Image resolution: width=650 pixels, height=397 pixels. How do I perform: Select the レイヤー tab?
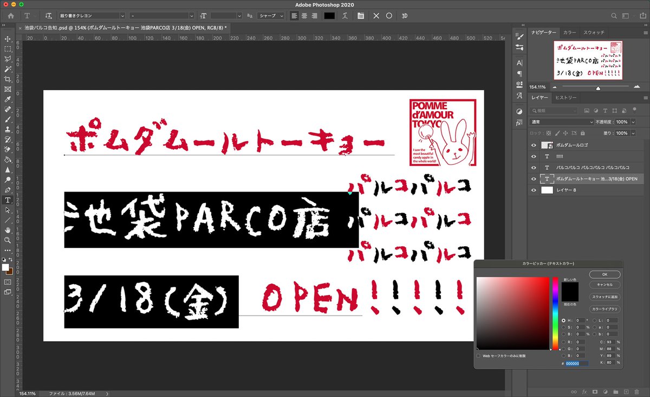pyautogui.click(x=539, y=97)
